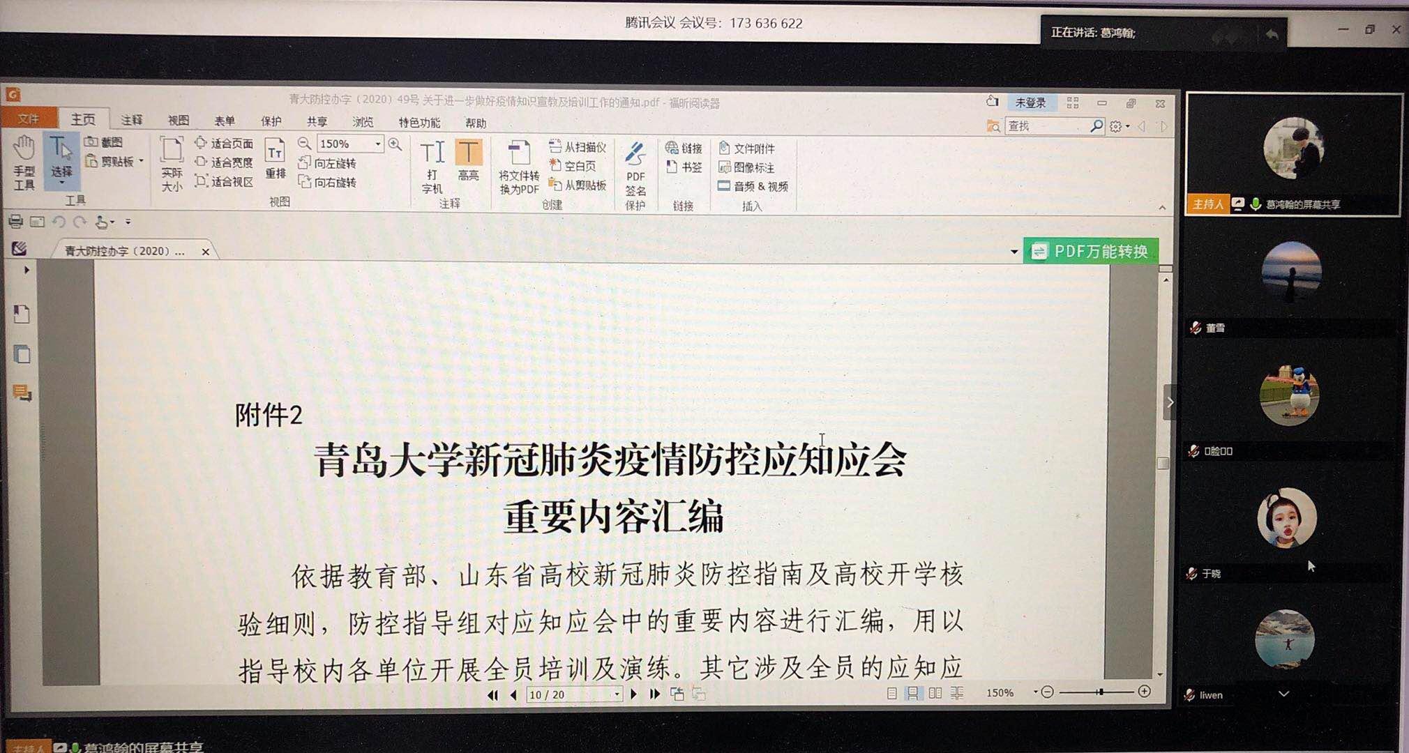Rotate page left (向左旋转)
The height and width of the screenshot is (753, 1409).
pyautogui.click(x=327, y=163)
